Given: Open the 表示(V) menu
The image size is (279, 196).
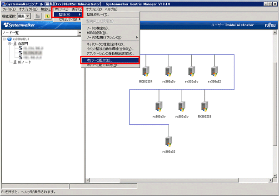Looking at the screenshot, I should click(x=77, y=9).
